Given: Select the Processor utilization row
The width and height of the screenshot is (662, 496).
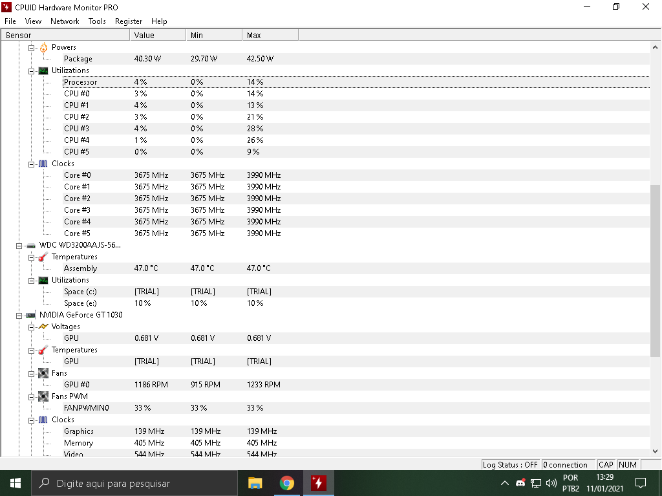Looking at the screenshot, I should [356, 82].
